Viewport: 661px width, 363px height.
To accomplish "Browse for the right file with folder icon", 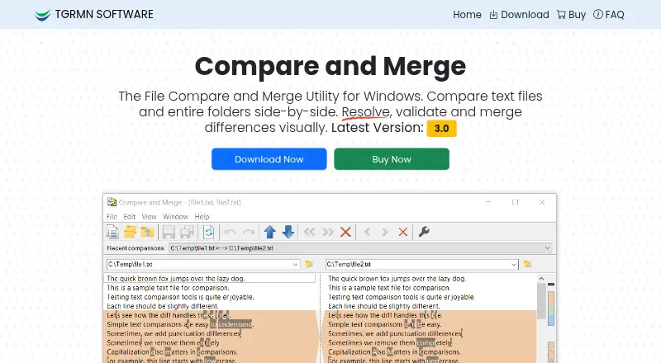I will click(527, 265).
